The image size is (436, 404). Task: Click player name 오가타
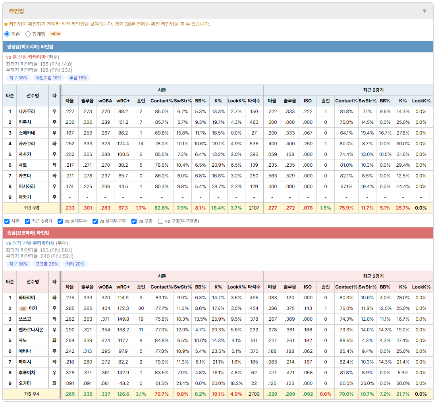click(x=25, y=383)
